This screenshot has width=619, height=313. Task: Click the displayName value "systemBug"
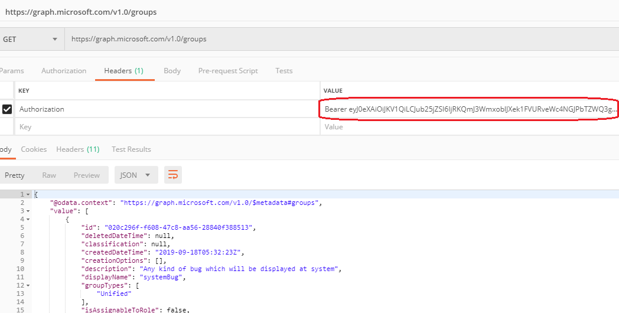(161, 277)
